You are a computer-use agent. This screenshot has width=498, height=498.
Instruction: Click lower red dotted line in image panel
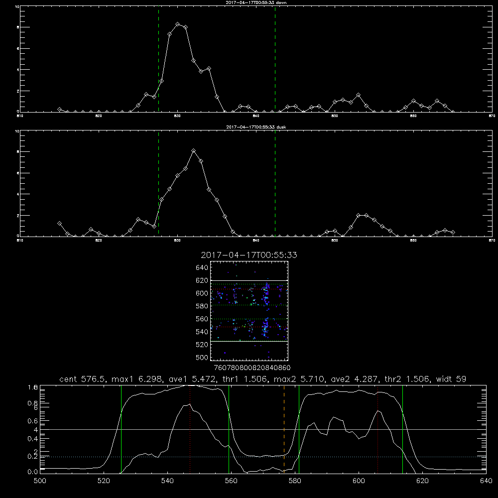coord(249,327)
